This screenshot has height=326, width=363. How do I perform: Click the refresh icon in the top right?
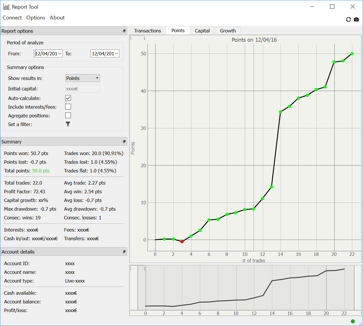[x=348, y=19]
